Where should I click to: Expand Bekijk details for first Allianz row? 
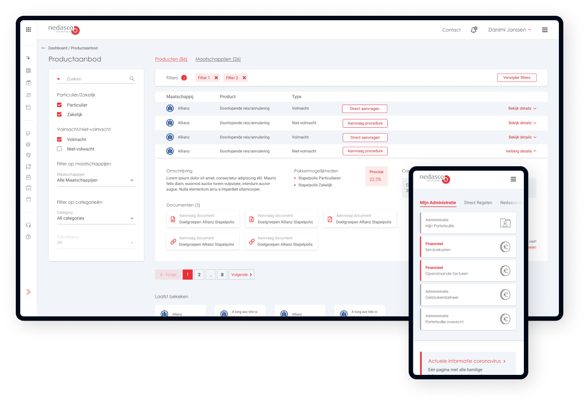tap(522, 108)
